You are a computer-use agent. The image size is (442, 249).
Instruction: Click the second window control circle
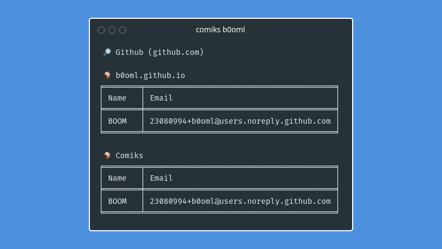point(112,30)
